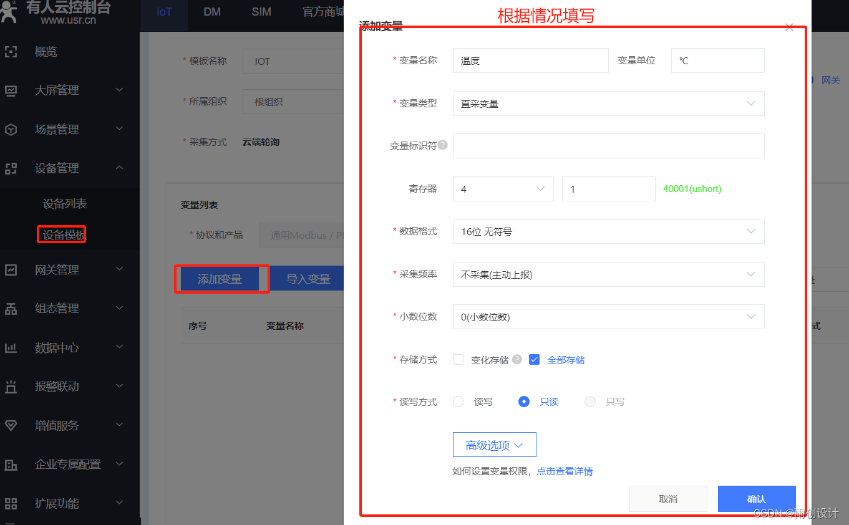Click the 数据中心 bar chart icon
The width and height of the screenshot is (849, 525).
(x=11, y=348)
